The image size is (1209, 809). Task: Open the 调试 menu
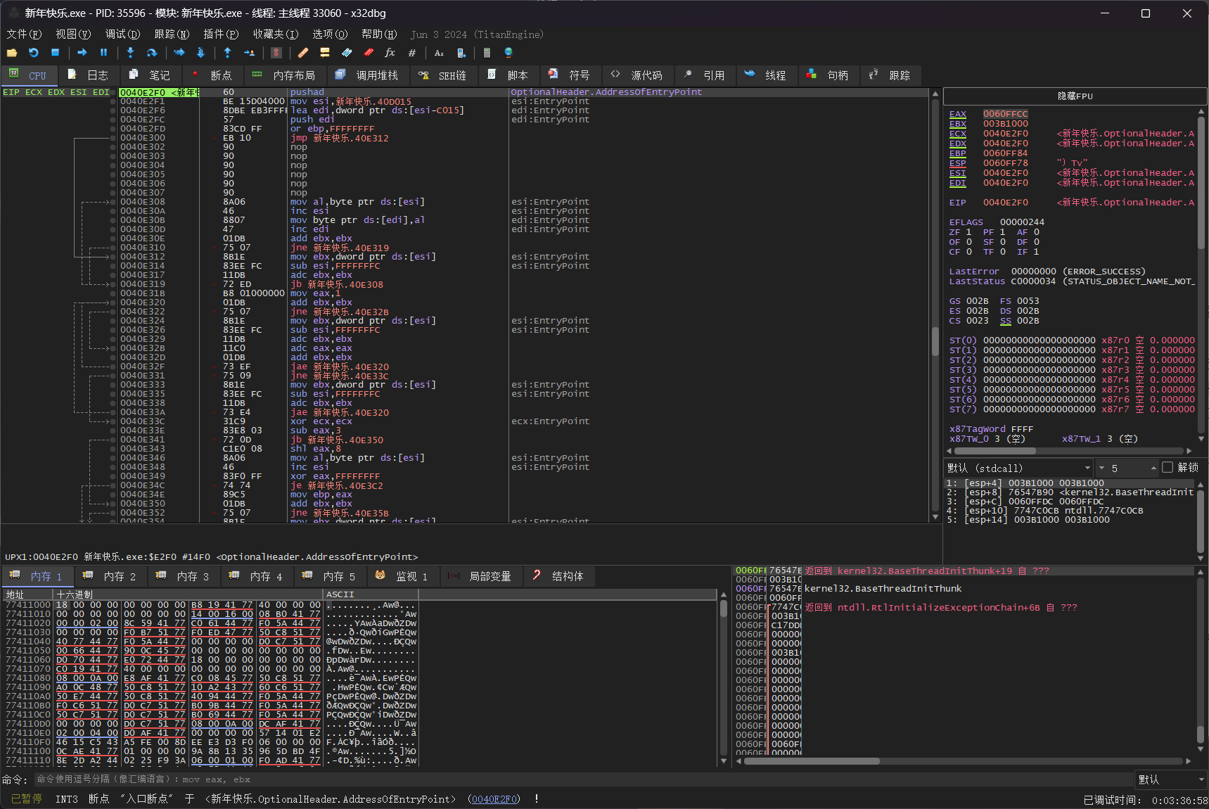(x=122, y=34)
